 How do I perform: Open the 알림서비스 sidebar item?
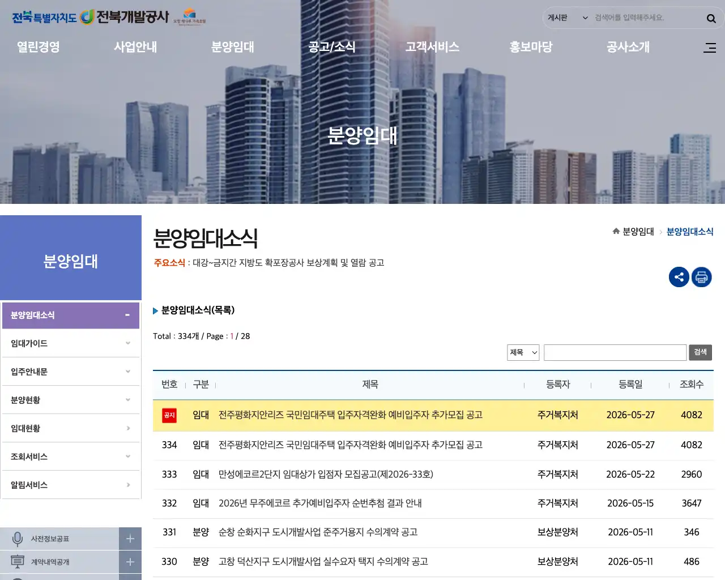pos(71,485)
